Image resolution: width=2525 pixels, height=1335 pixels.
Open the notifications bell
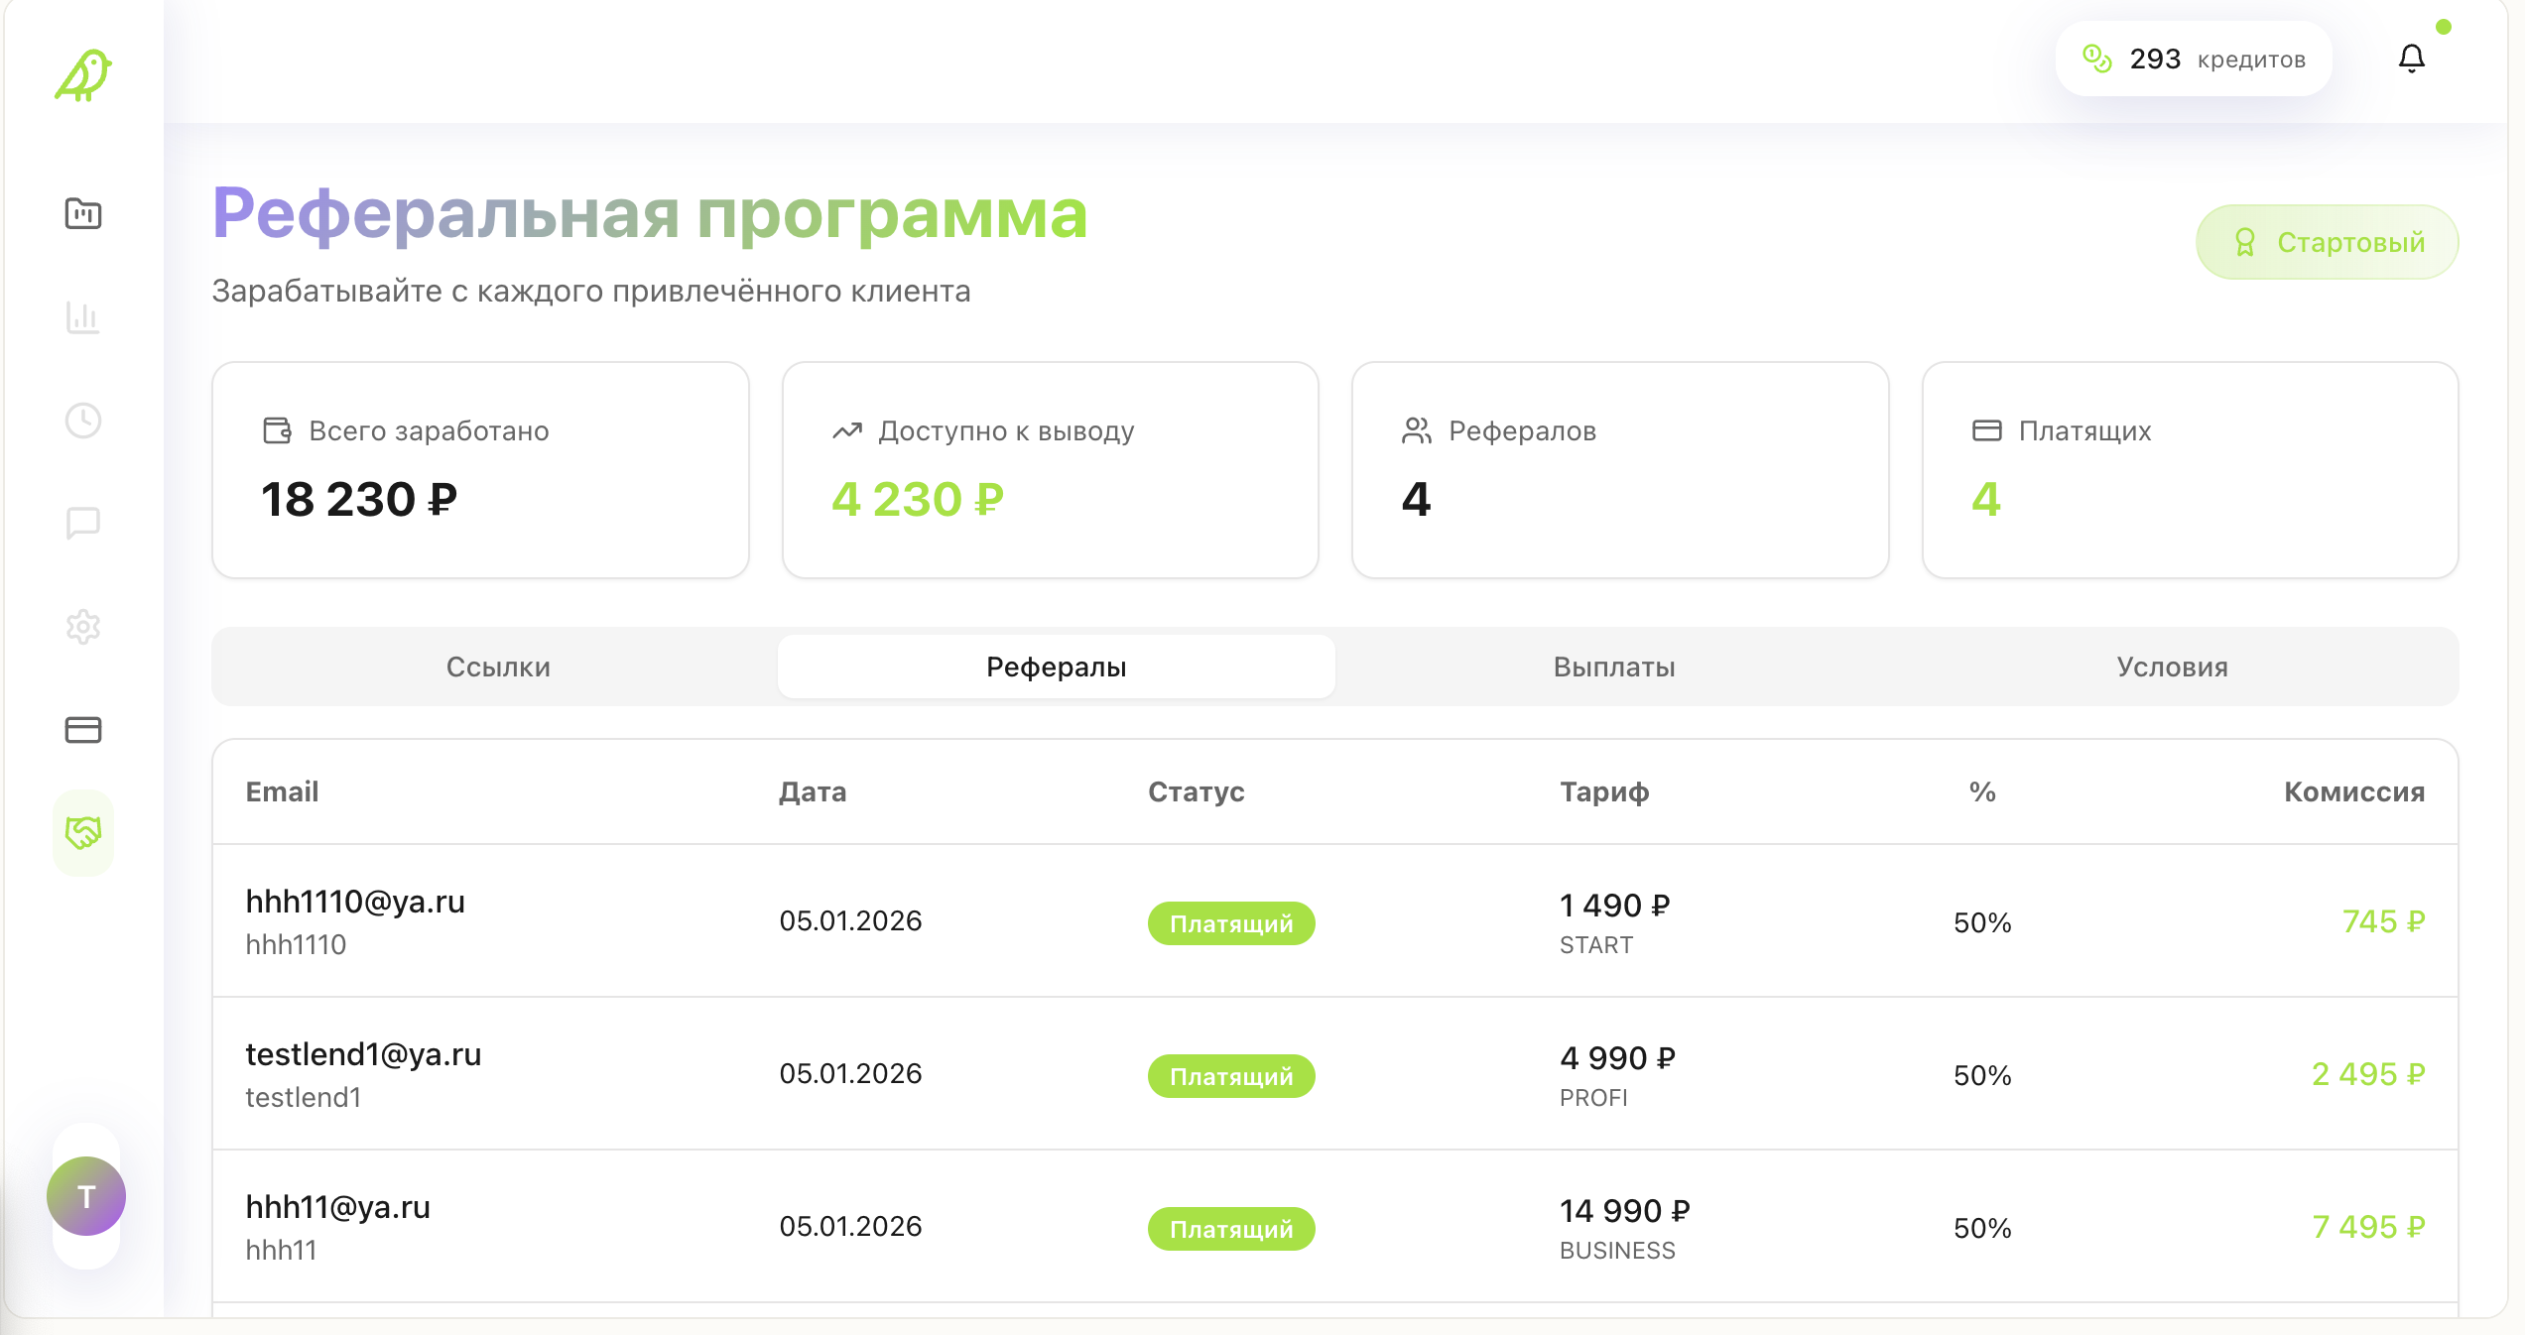coord(2412,58)
